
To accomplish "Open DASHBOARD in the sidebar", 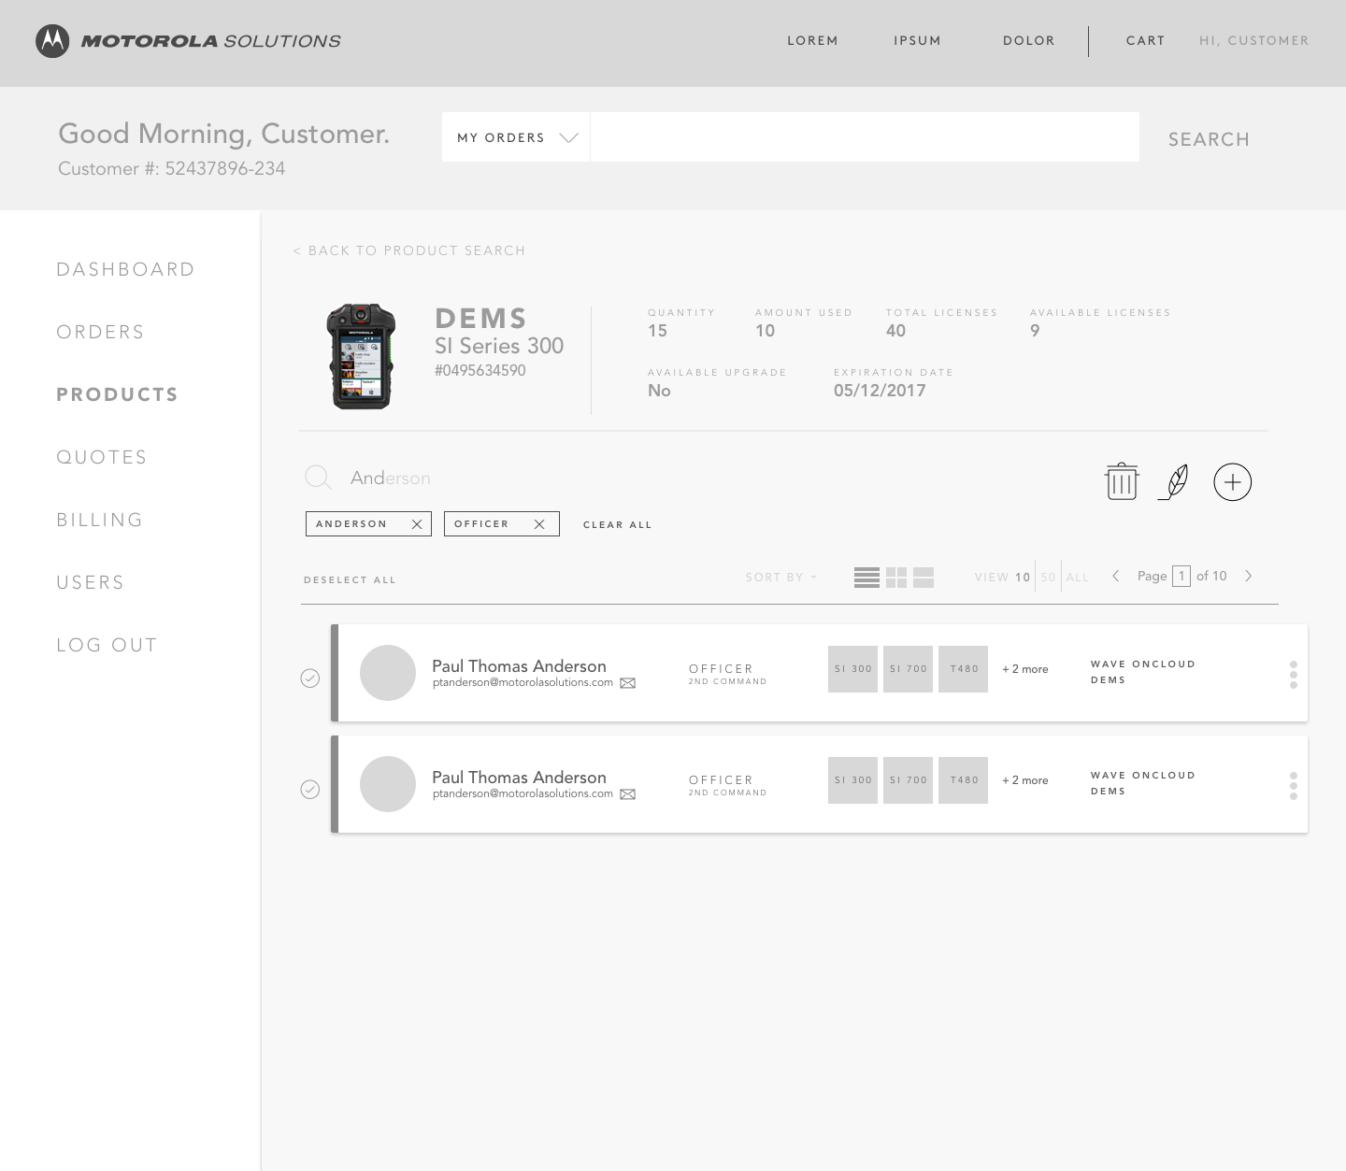I will [x=125, y=270].
